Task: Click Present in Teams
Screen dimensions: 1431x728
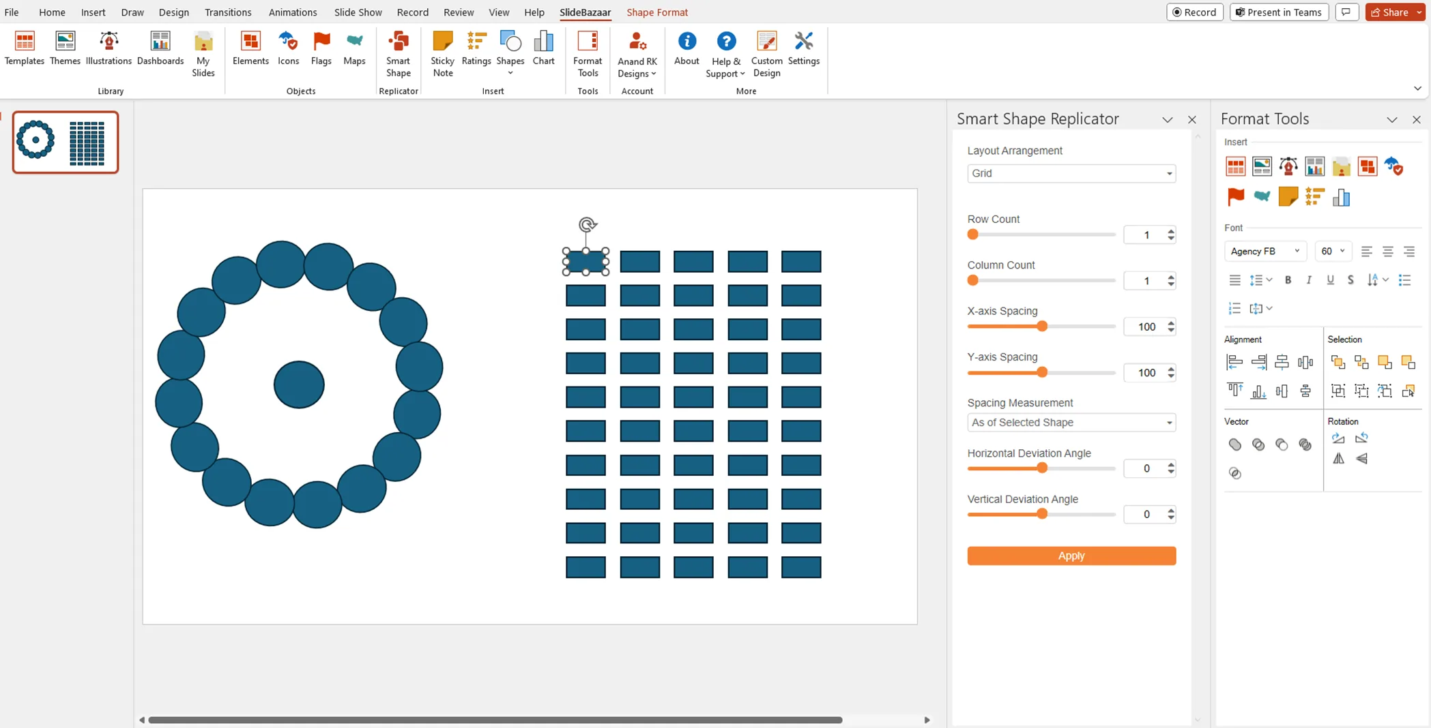Action: click(x=1279, y=12)
